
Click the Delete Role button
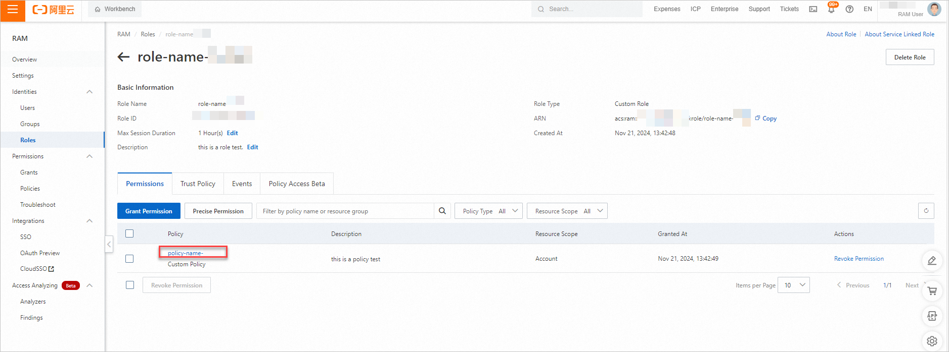coord(910,57)
